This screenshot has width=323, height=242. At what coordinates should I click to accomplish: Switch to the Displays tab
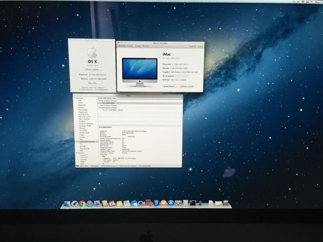tap(130, 46)
